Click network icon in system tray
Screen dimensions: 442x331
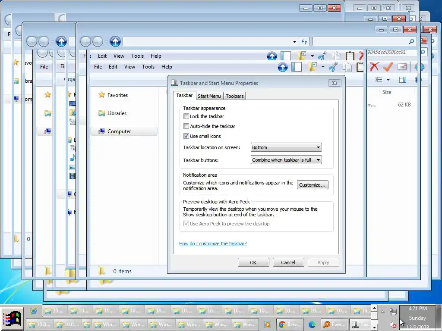(x=393, y=312)
